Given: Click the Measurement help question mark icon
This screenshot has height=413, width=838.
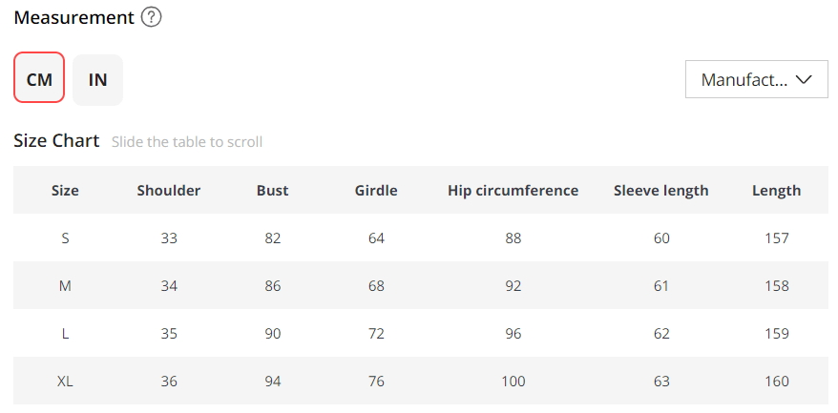Looking at the screenshot, I should click(x=151, y=17).
